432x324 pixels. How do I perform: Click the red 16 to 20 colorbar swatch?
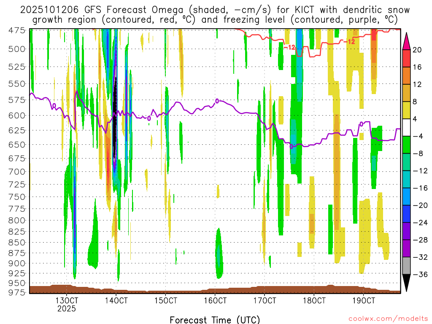tap(406, 58)
